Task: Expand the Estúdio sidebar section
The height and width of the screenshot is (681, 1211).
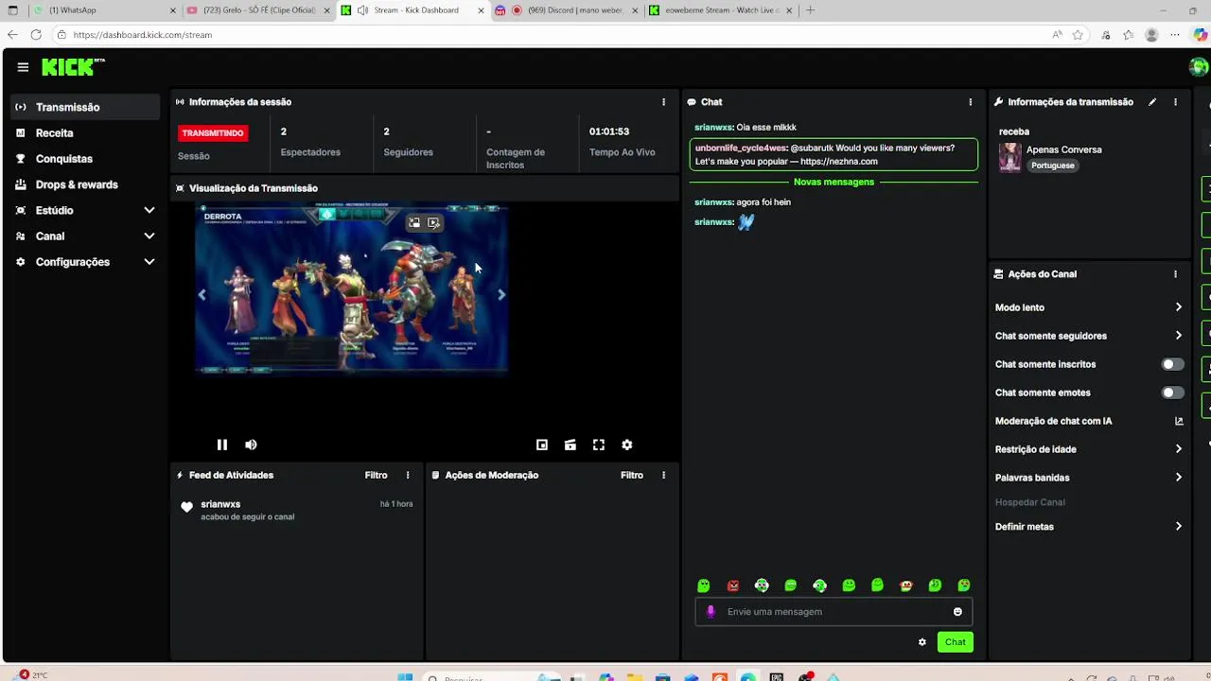Action: click(x=85, y=210)
